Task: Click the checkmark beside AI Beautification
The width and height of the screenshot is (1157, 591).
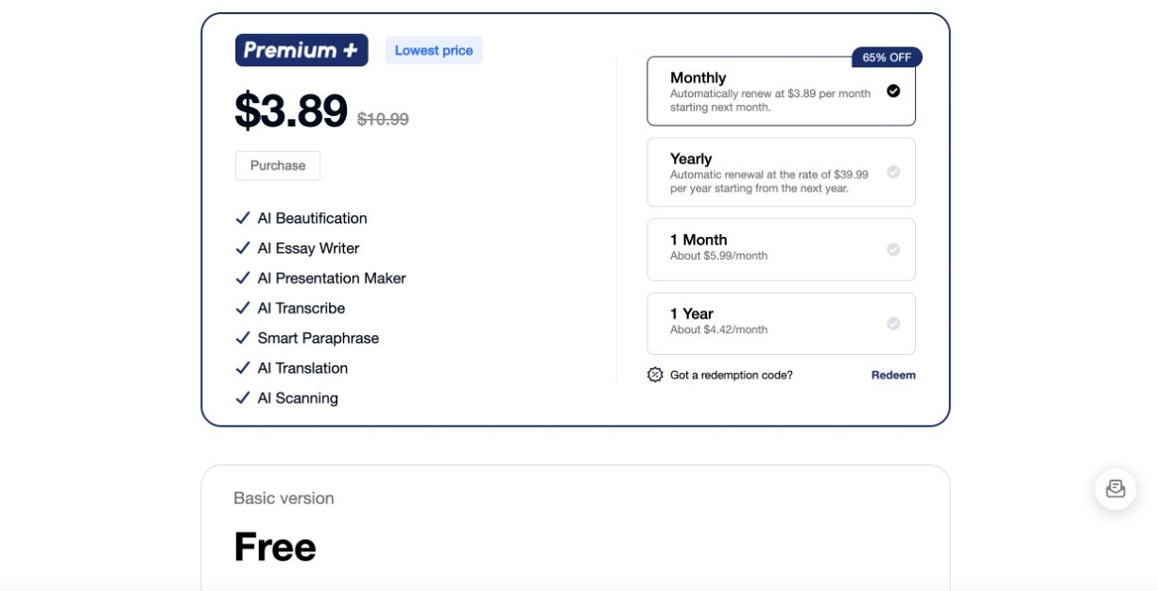Action: pos(243,218)
